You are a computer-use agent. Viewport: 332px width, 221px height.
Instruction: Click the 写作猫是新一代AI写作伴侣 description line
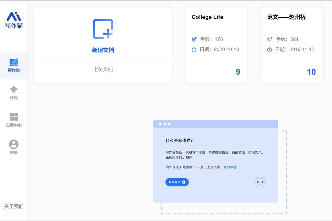point(214,152)
